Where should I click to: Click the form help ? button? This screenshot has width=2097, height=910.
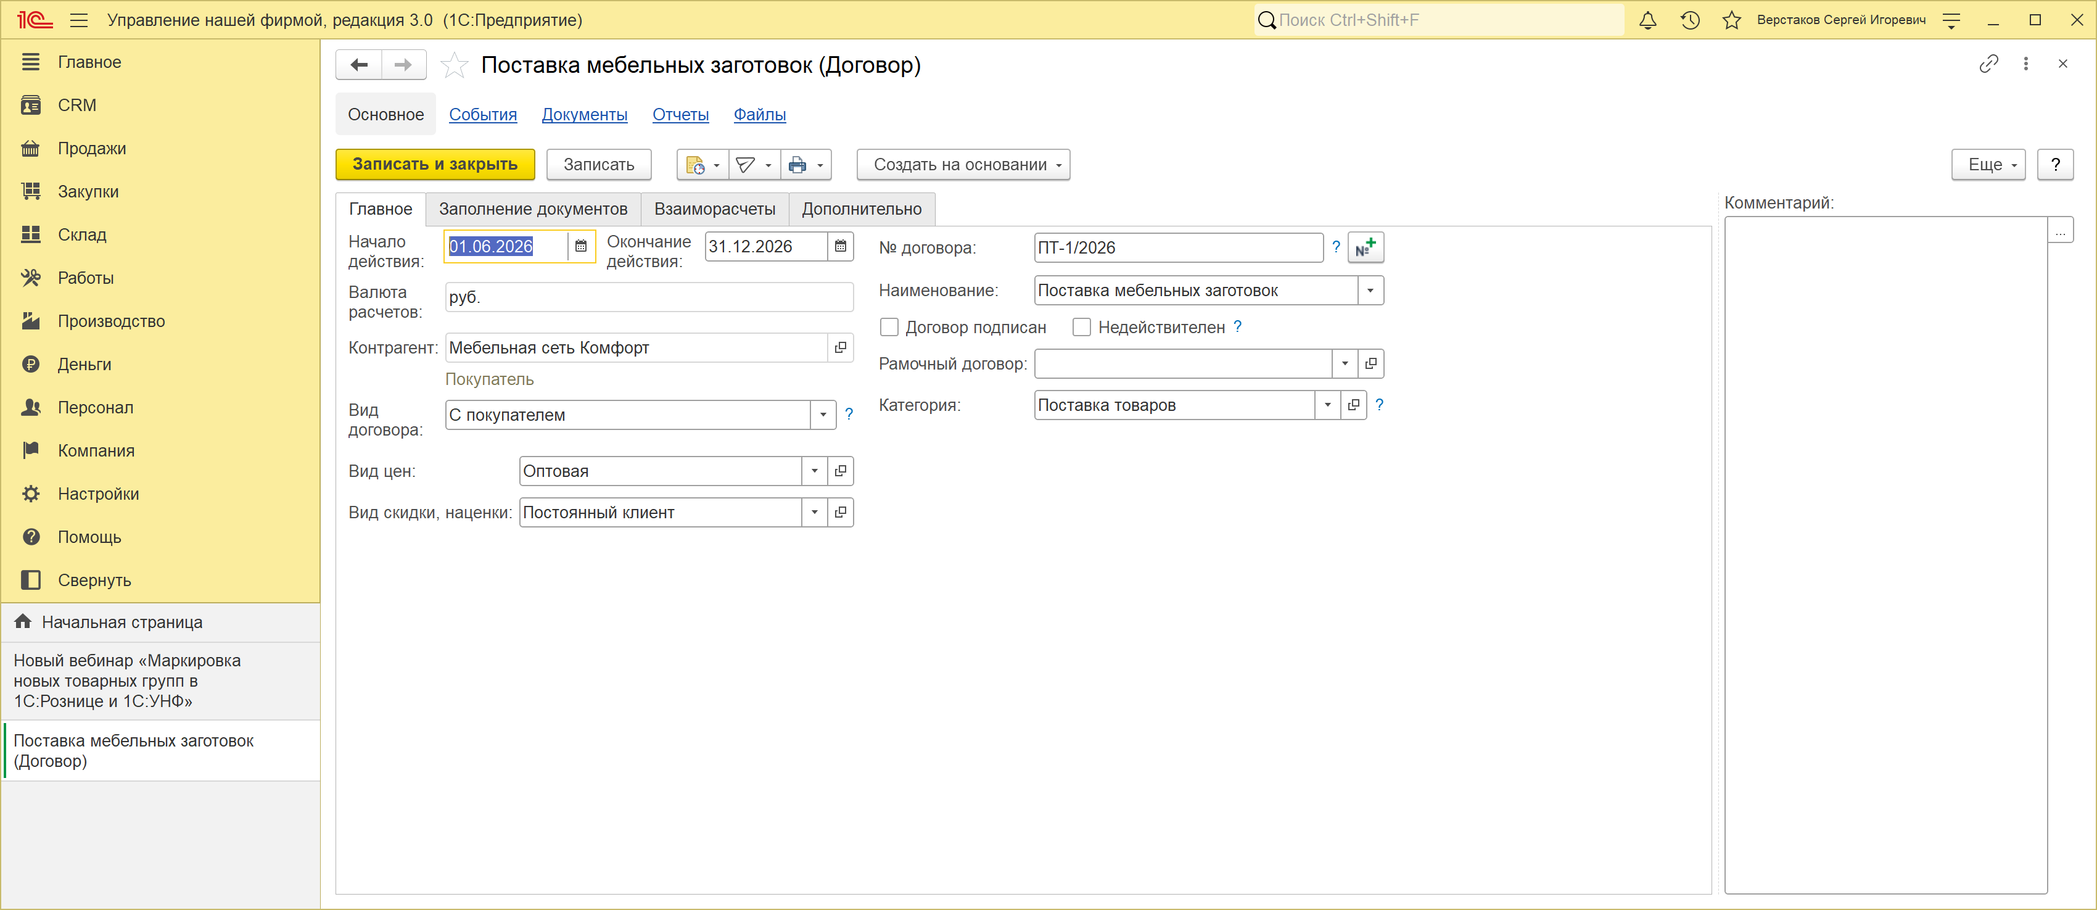[2056, 165]
